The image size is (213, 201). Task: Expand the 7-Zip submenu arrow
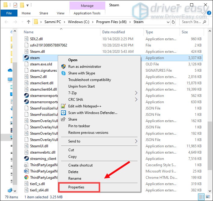point(136,93)
